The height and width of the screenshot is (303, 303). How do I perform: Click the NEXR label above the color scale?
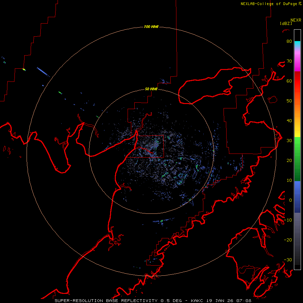click(x=296, y=20)
